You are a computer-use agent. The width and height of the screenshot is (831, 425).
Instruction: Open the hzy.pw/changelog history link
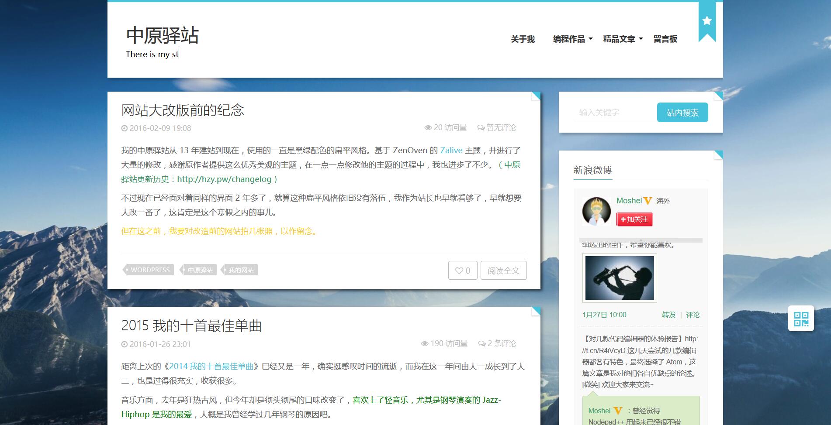[x=224, y=179]
